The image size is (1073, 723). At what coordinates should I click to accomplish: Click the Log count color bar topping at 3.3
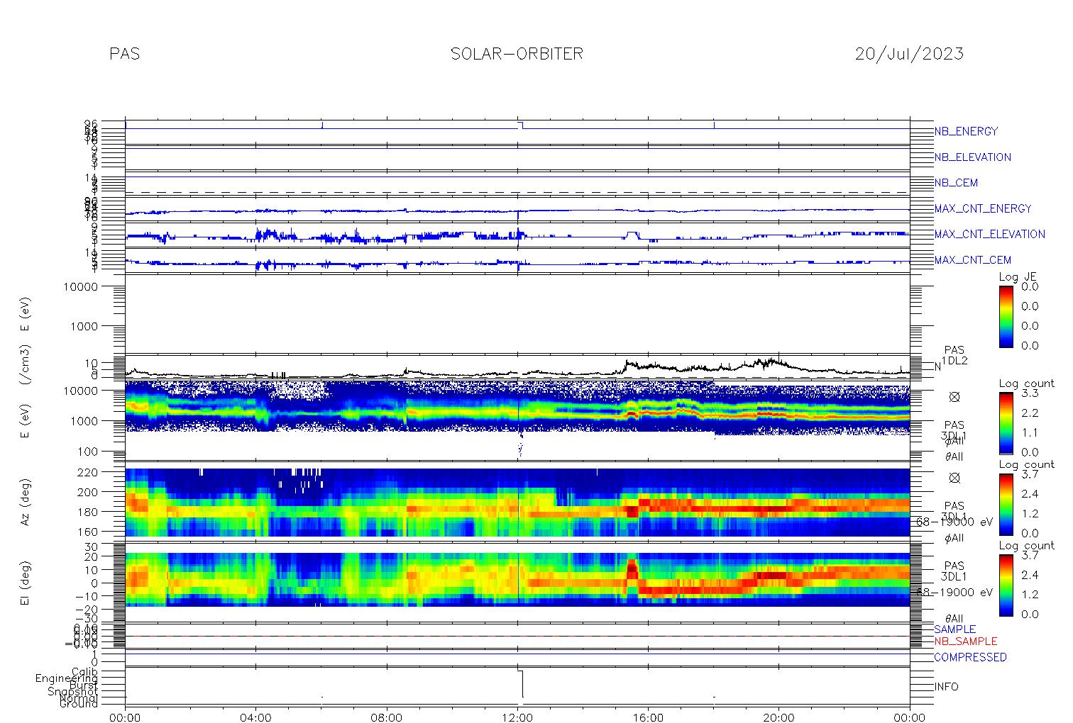[1006, 422]
